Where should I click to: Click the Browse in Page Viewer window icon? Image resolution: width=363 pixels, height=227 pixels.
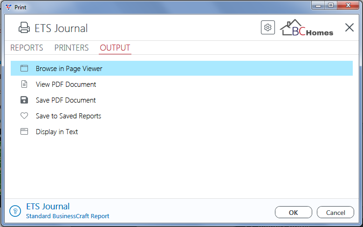pos(24,68)
